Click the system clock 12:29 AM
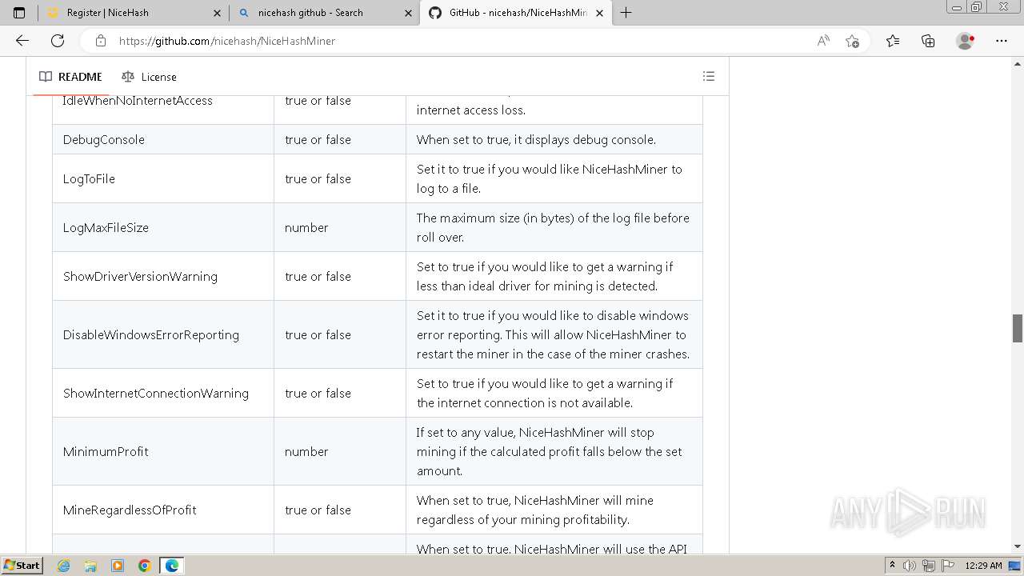The image size is (1024, 576). pos(983,566)
